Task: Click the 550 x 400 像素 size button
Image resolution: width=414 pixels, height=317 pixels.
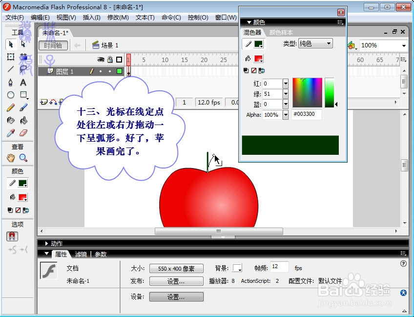Action: [x=176, y=268]
